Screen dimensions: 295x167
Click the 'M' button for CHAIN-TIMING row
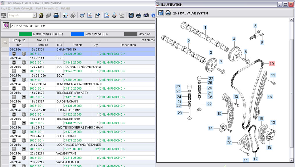pyautogui.click(x=24, y=54)
